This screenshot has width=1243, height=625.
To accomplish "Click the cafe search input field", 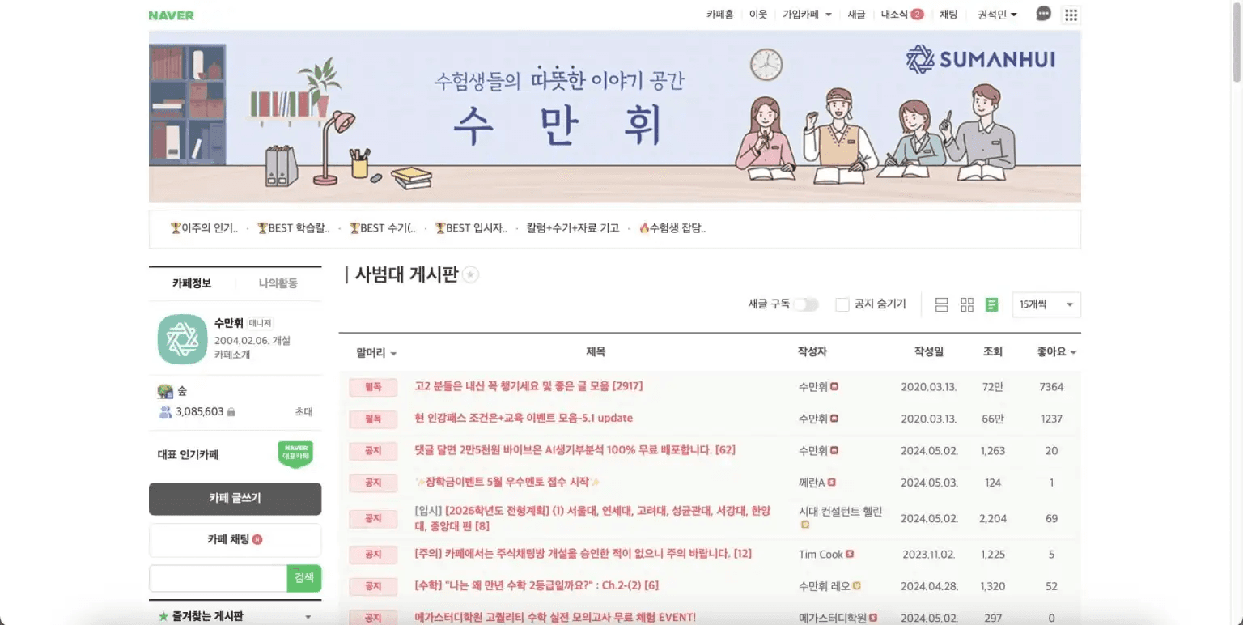I will pos(218,578).
